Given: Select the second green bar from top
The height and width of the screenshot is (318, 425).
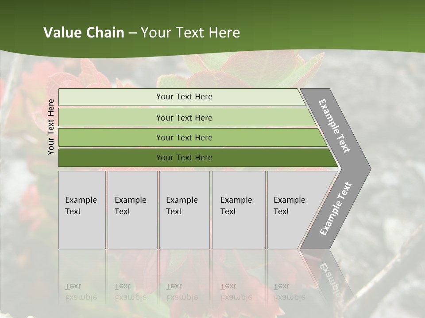Looking at the screenshot, I should 184,117.
